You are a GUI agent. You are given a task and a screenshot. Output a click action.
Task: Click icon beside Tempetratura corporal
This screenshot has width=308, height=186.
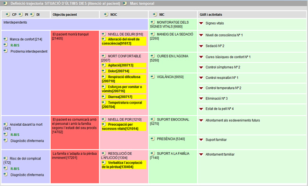(x=104, y=102)
